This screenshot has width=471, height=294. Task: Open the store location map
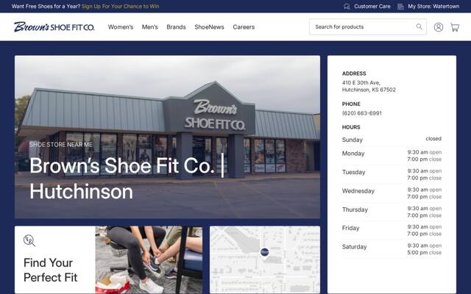[x=265, y=259]
